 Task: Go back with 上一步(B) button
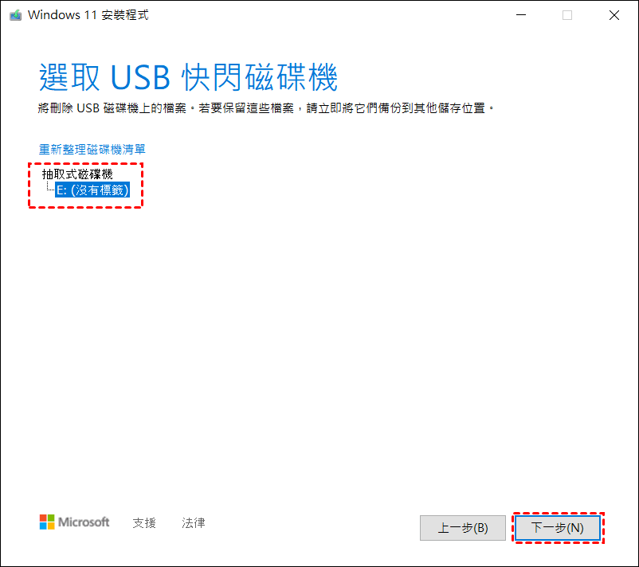coord(463,528)
